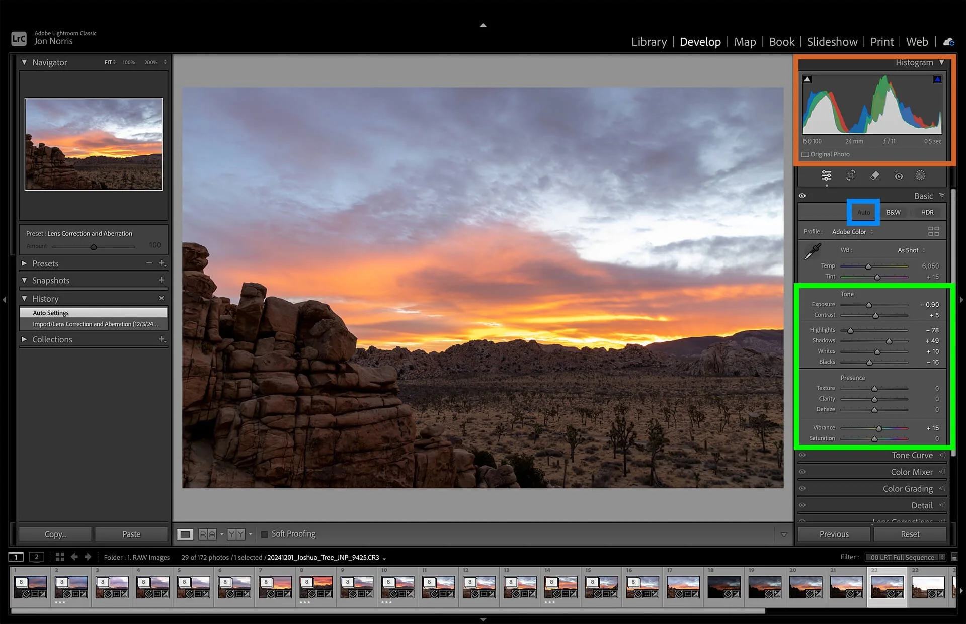966x624 pixels.
Task: Switch to grid view in filmstrip bar
Action: (x=60, y=557)
